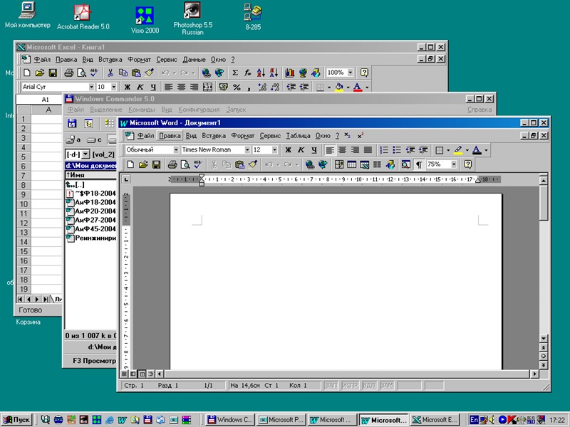
Task: Open Times New Roman font dropdown
Action: coord(247,150)
